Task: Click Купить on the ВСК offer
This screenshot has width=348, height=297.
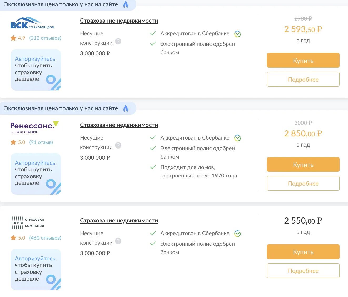Action: click(303, 60)
